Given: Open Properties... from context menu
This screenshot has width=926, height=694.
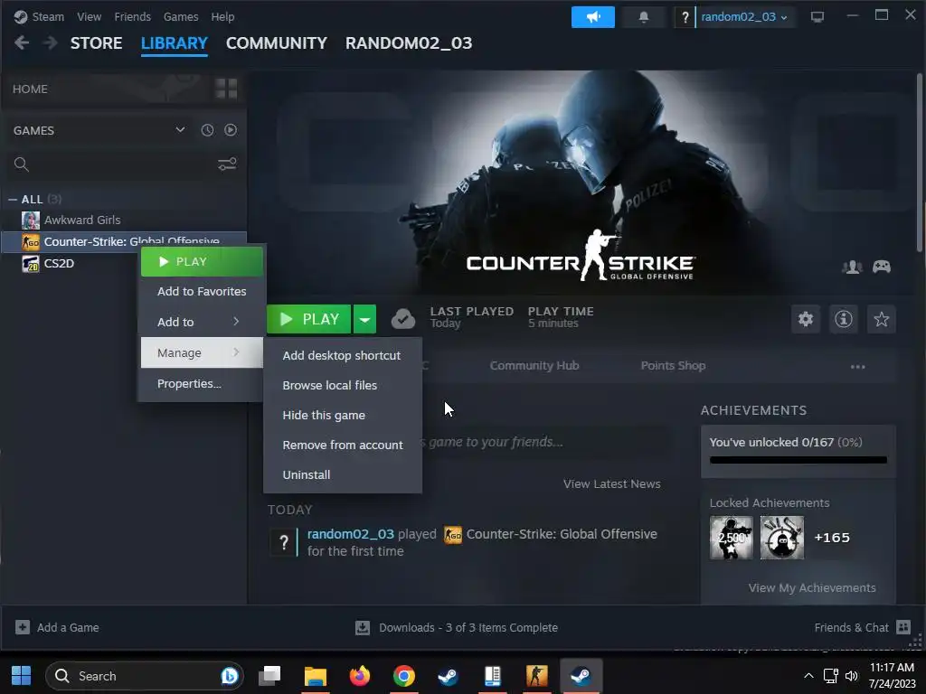Looking at the screenshot, I should click(202, 383).
